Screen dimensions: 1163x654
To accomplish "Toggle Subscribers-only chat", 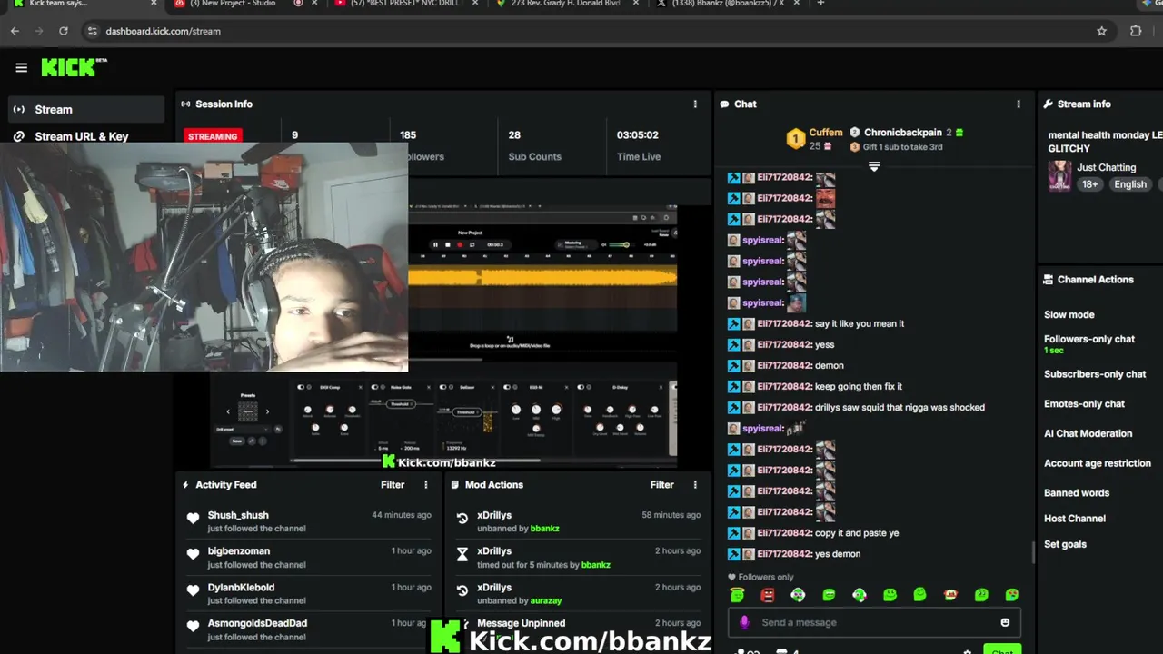I will point(1095,374).
